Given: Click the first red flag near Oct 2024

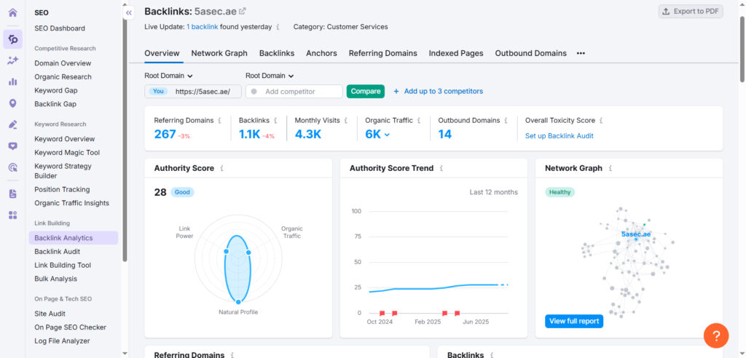Looking at the screenshot, I should pos(382,314).
